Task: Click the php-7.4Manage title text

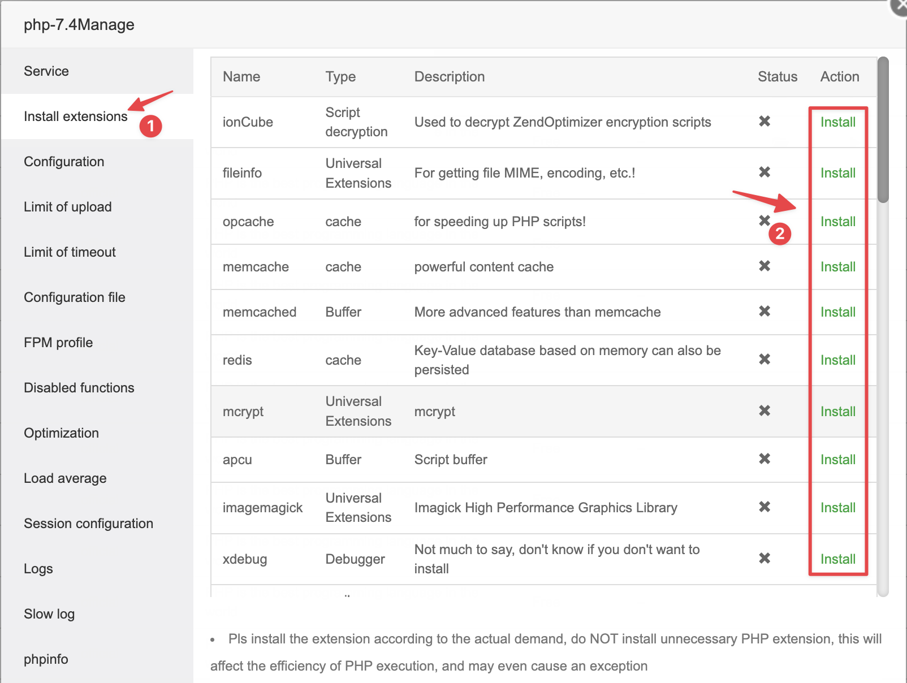Action: point(79,25)
